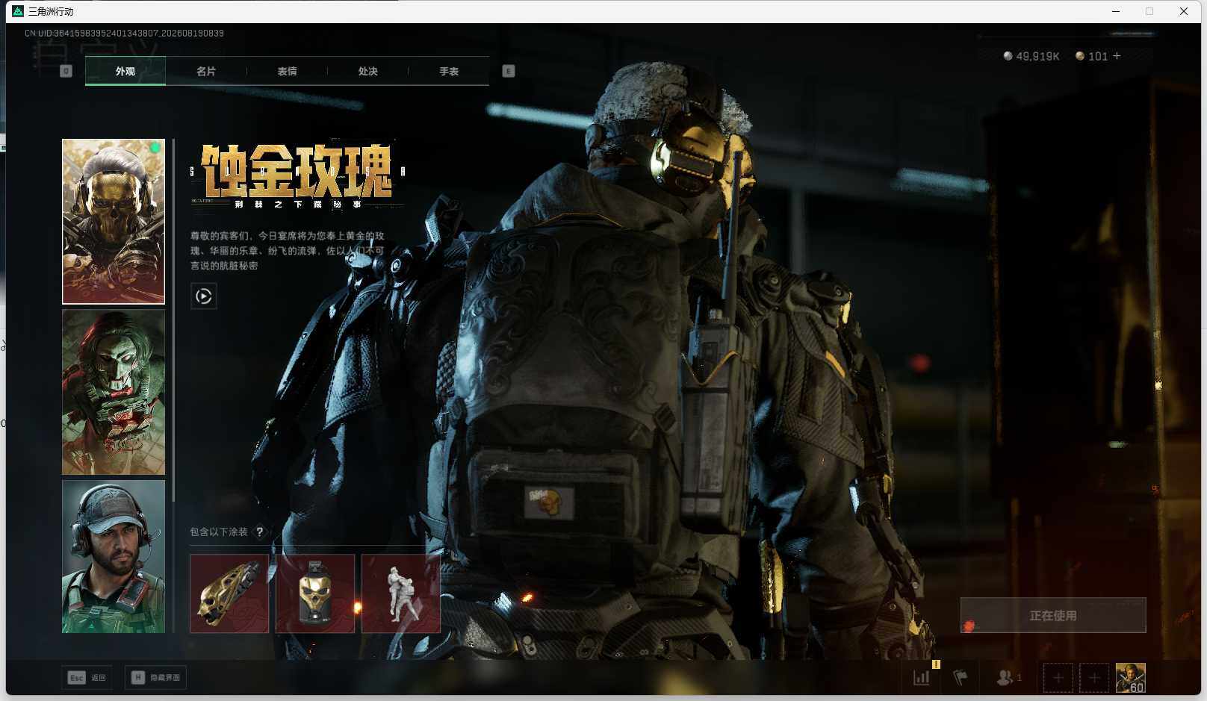The height and width of the screenshot is (701, 1207).
Task: Select the gold knuckle weapon skin item
Action: pos(229,593)
